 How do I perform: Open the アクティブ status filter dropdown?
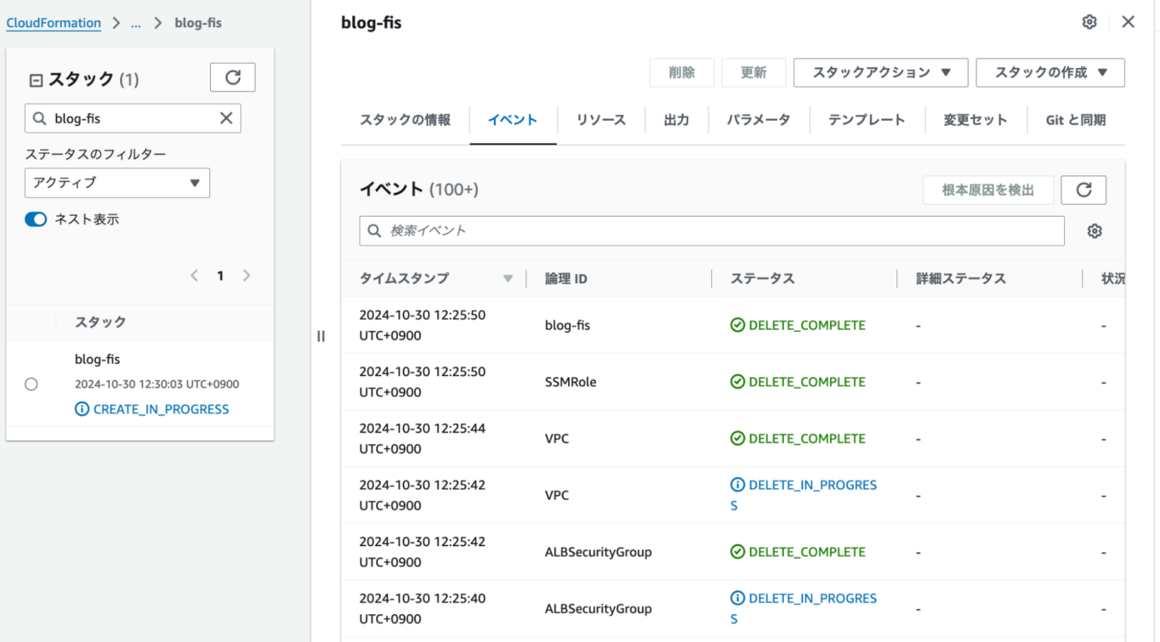117,183
